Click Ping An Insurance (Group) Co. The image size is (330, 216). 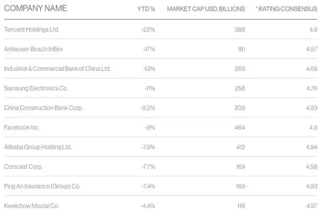tap(41, 186)
